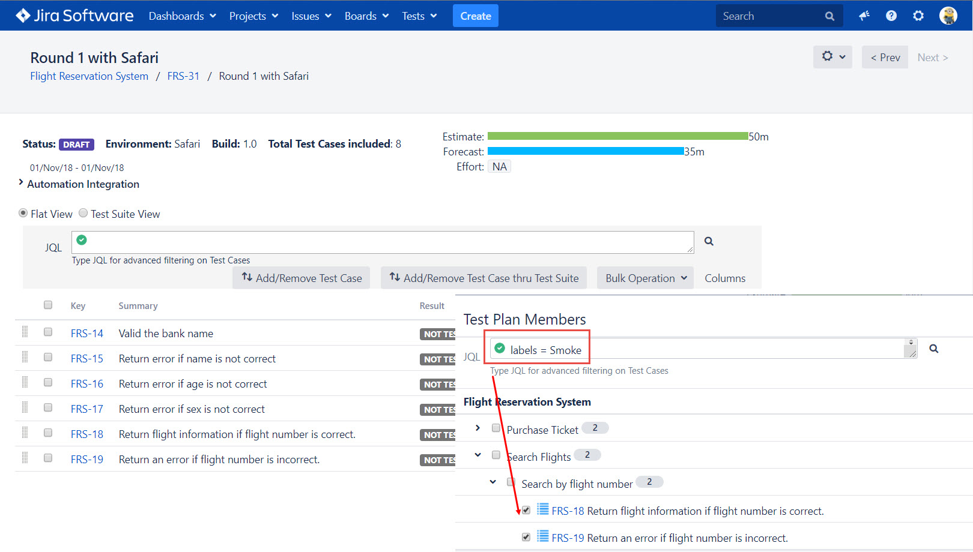The height and width of the screenshot is (552, 973).
Task: Uncheck the FRS-19 test plan member checkbox
Action: (526, 537)
